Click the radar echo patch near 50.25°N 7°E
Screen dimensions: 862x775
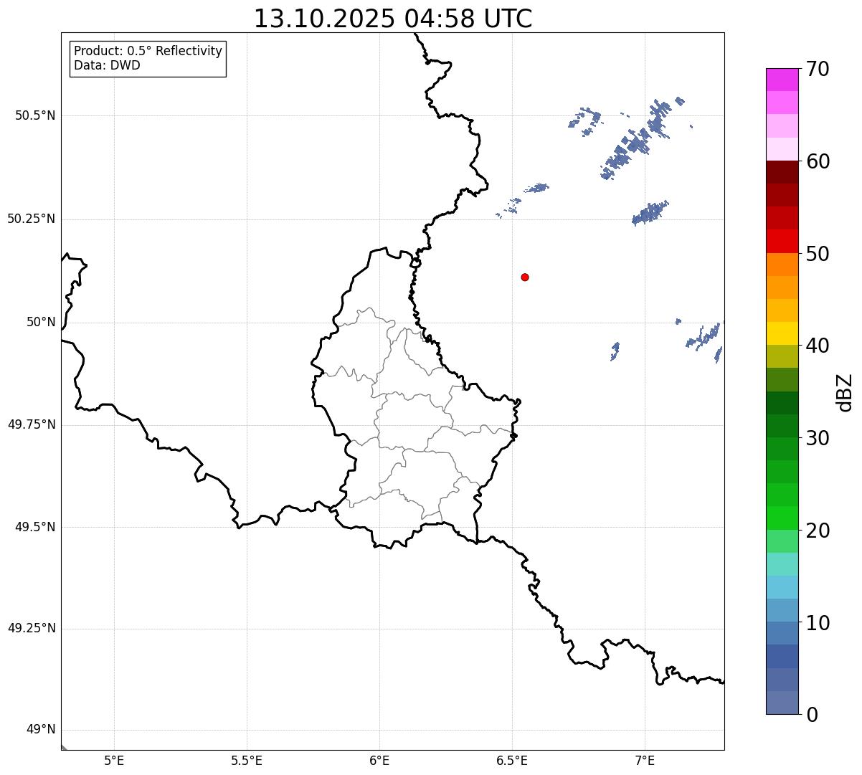click(x=650, y=213)
